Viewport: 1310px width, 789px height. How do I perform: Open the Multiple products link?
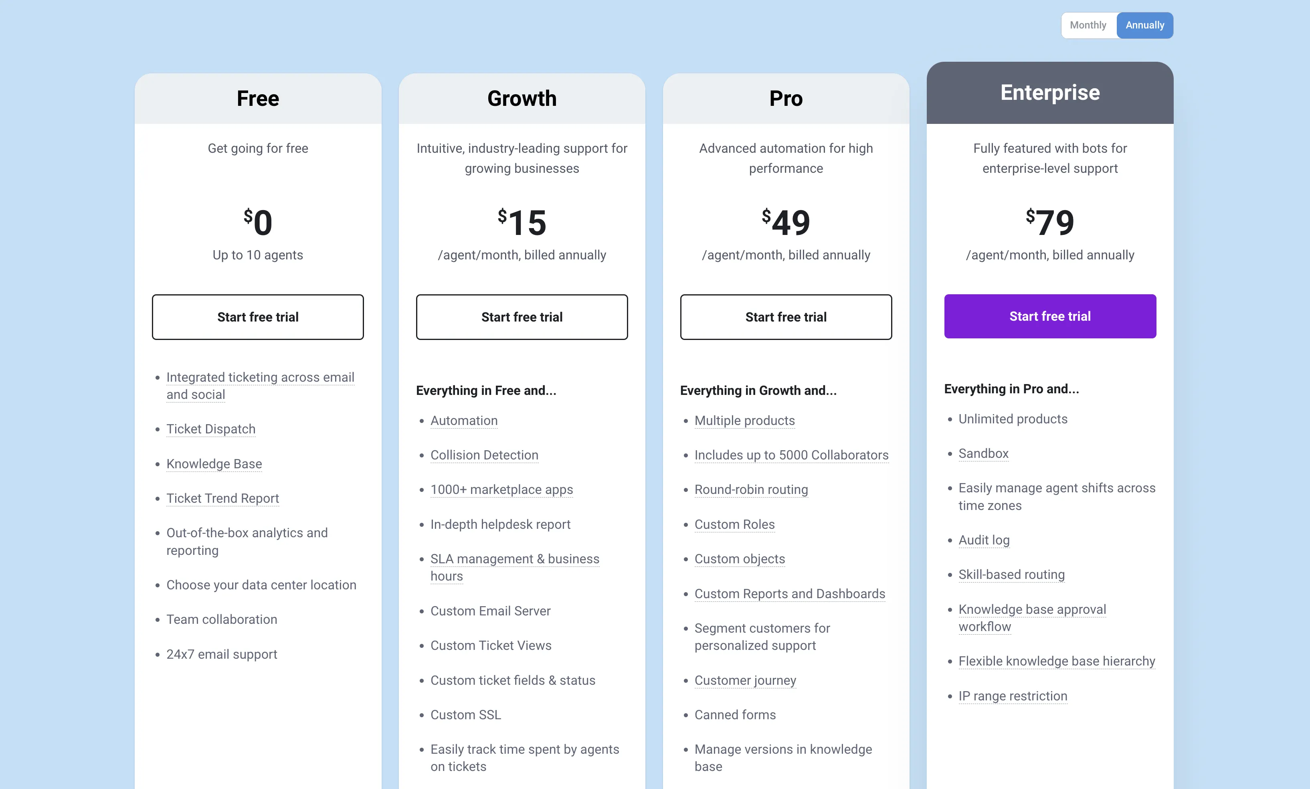[744, 421]
